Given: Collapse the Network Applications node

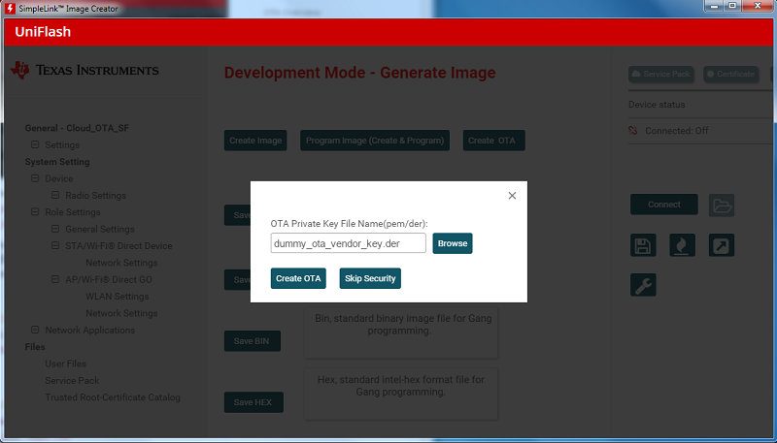Looking at the screenshot, I should 35,330.
